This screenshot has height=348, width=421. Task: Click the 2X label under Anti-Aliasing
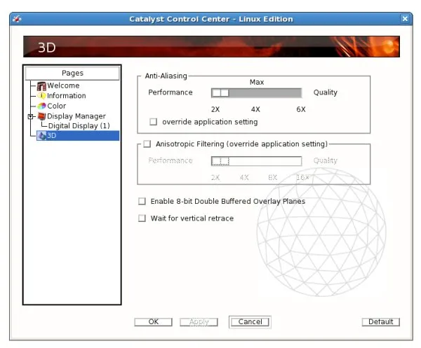tap(215, 109)
